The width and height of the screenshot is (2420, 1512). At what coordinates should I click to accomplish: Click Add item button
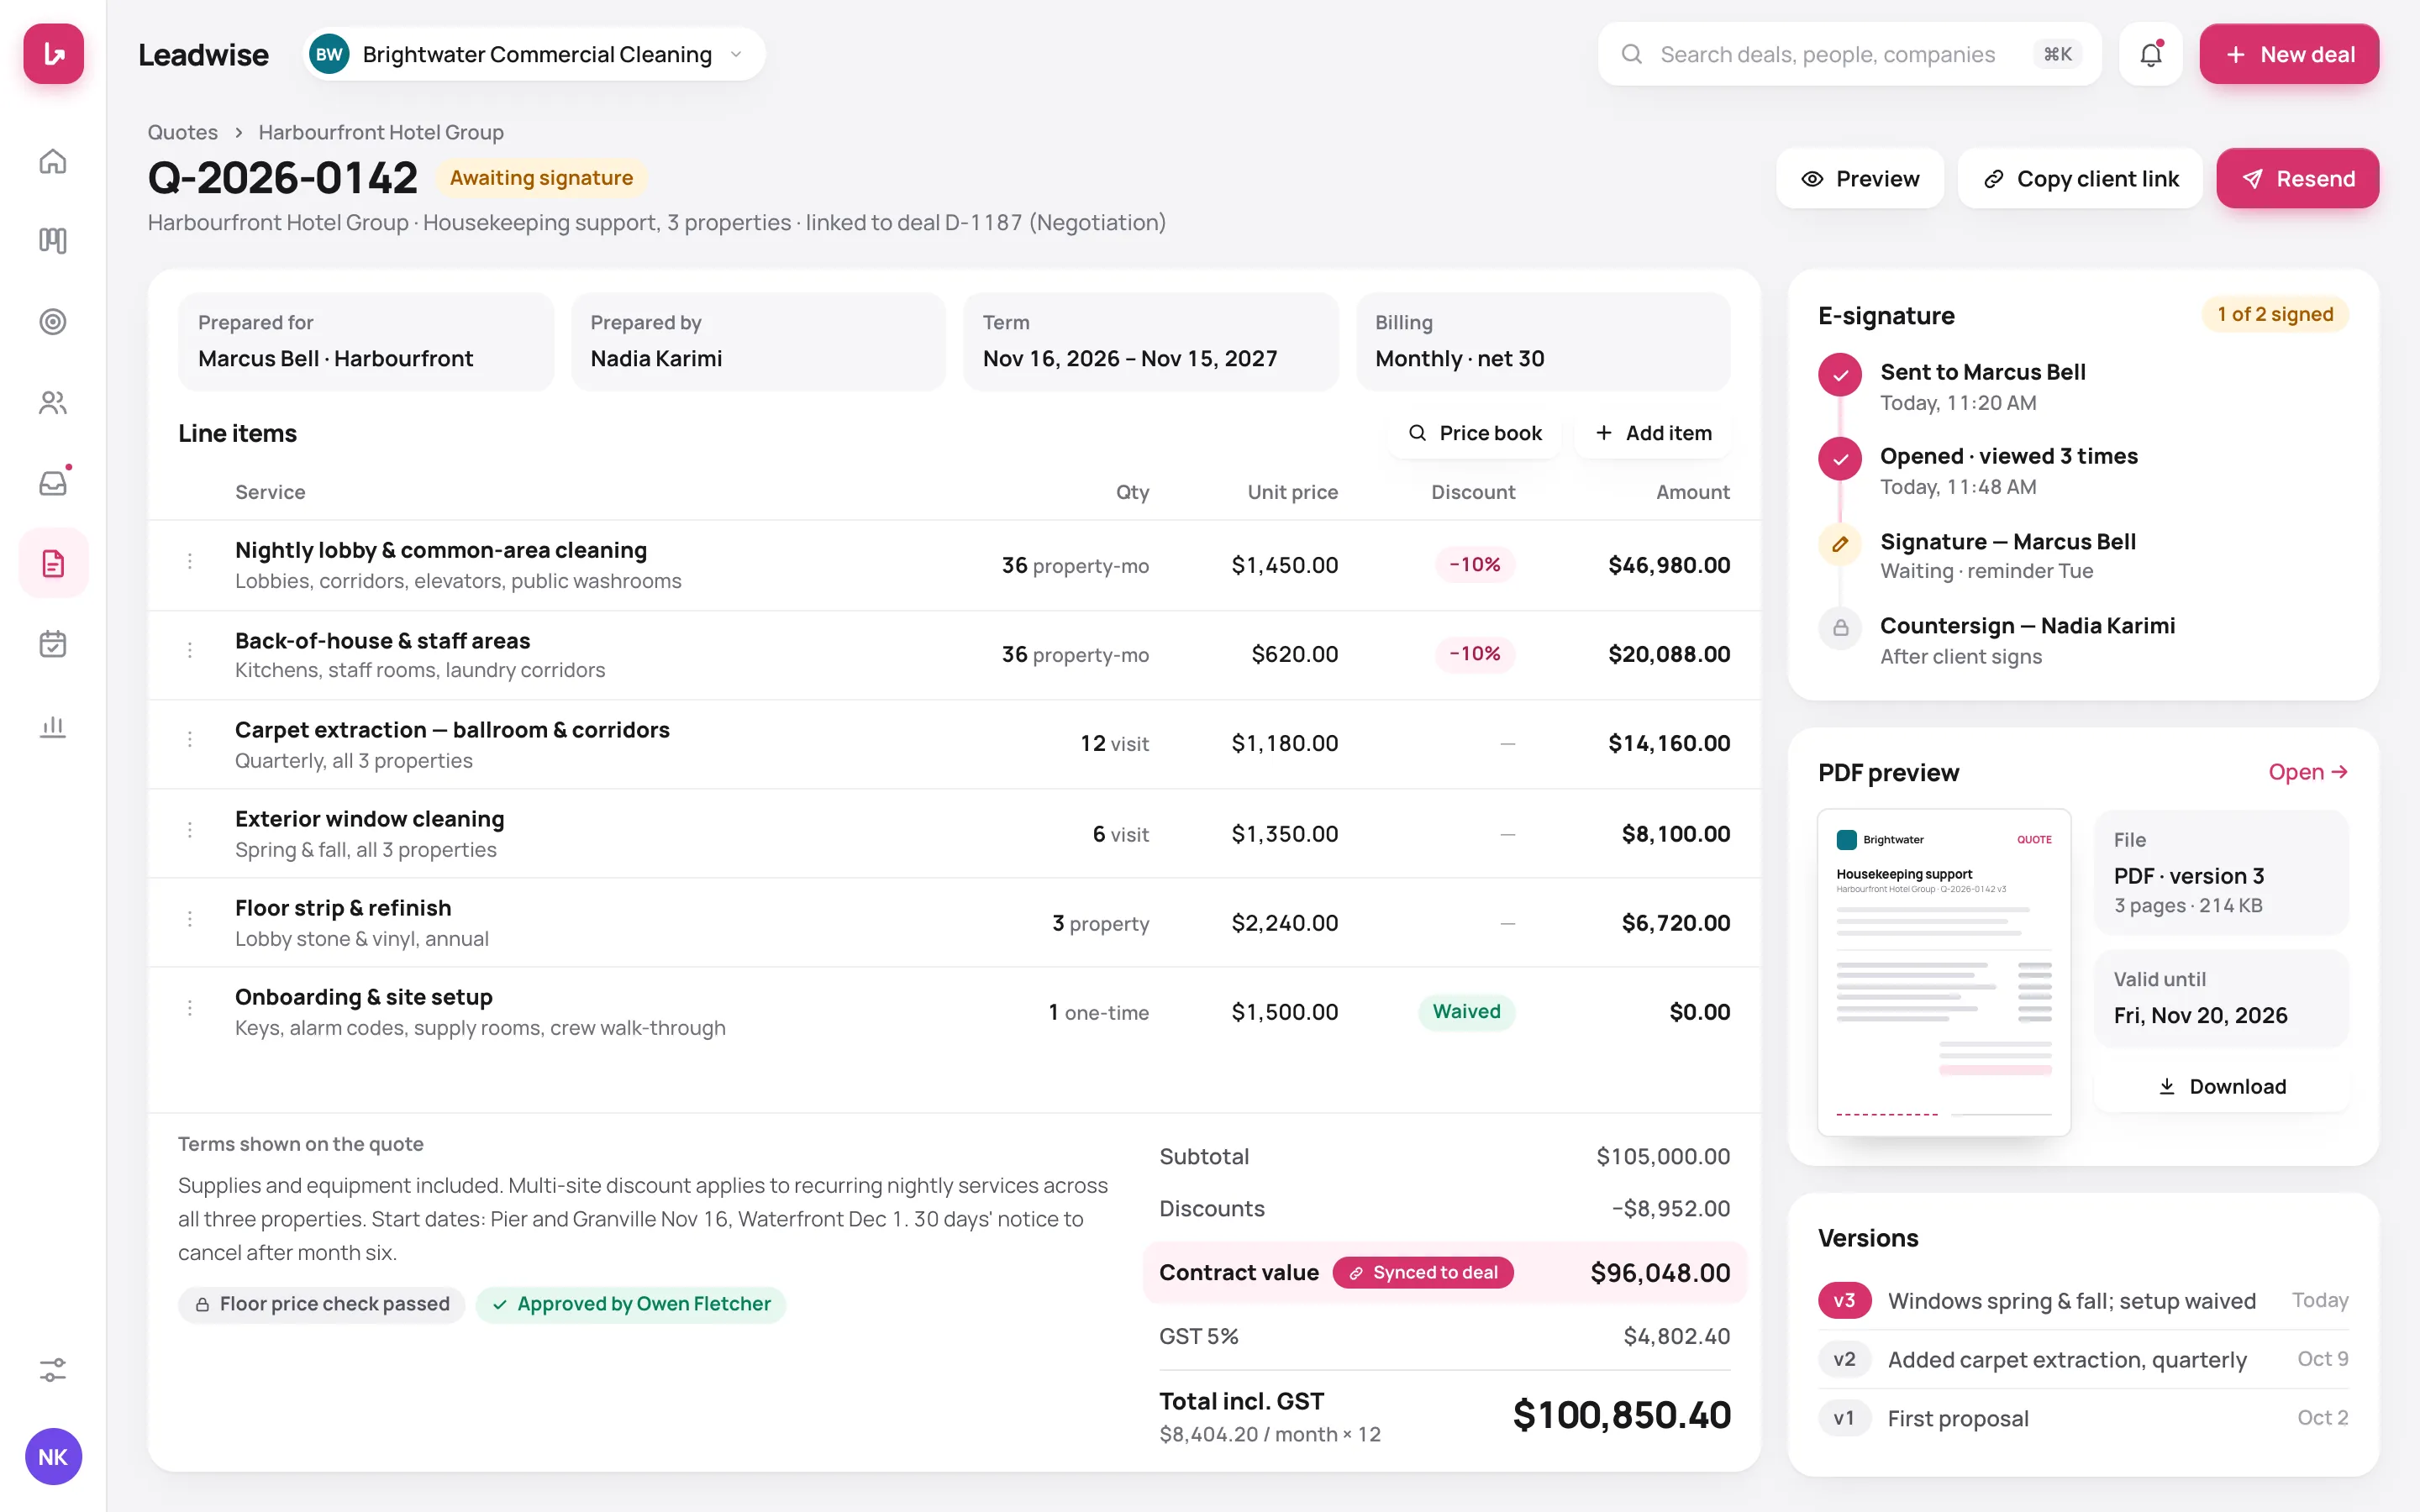tap(1653, 433)
